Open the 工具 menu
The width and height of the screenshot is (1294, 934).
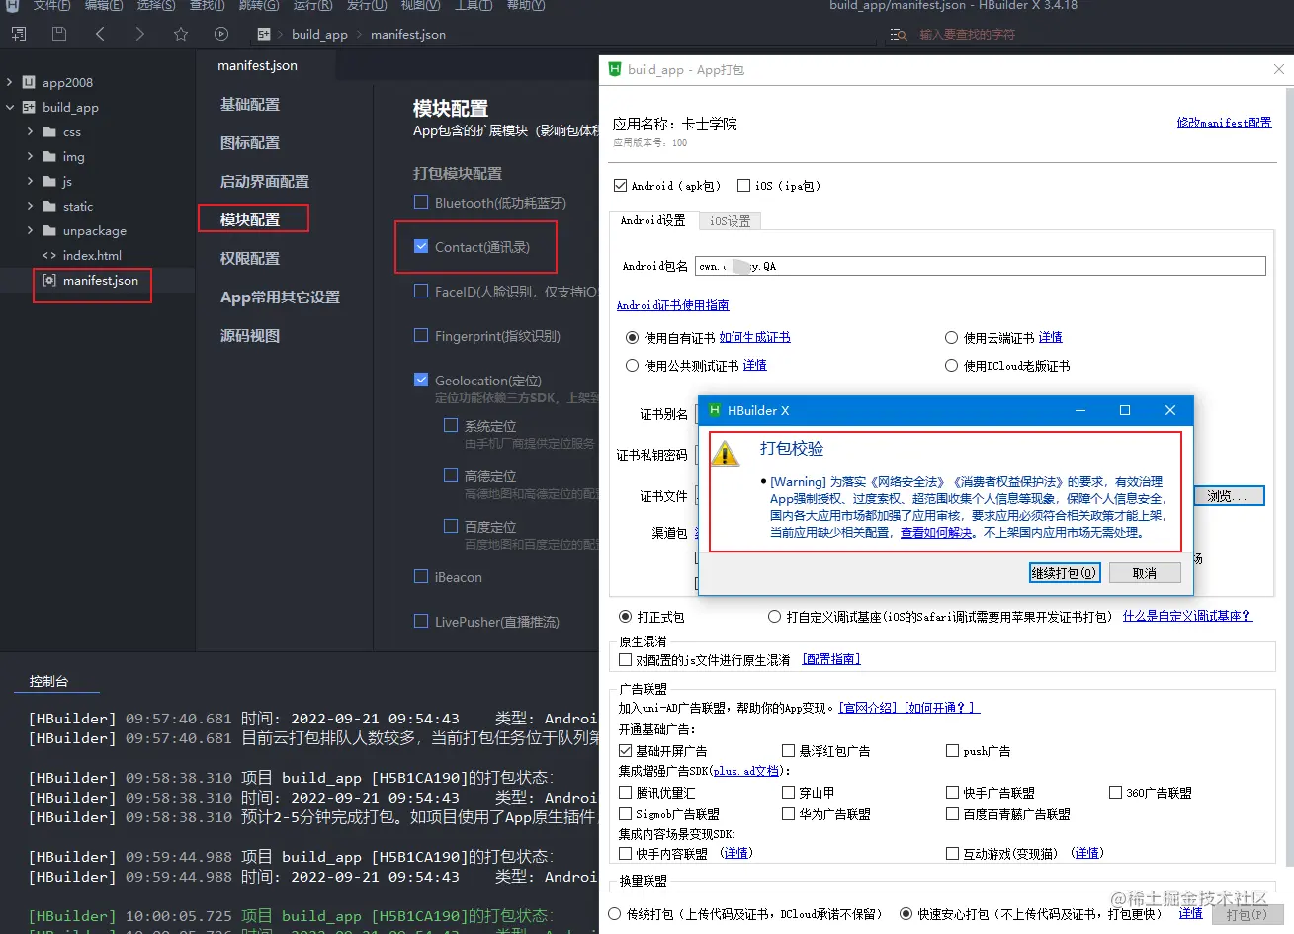474,5
